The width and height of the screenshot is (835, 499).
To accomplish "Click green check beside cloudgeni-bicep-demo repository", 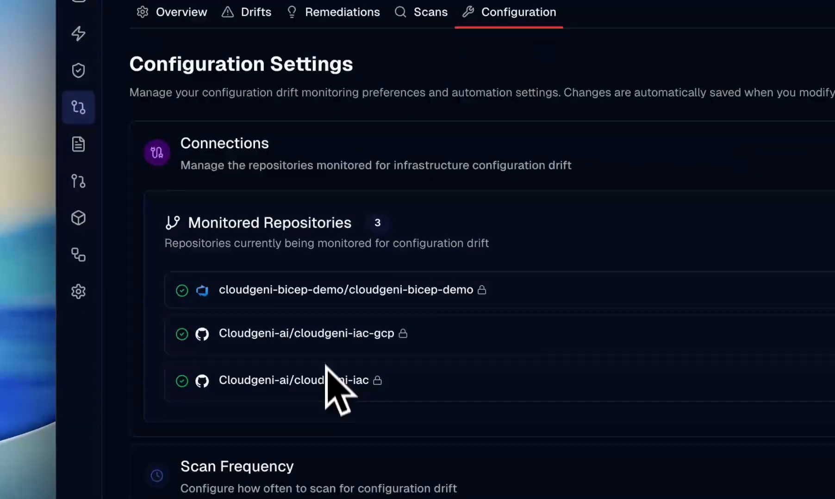I will [182, 290].
